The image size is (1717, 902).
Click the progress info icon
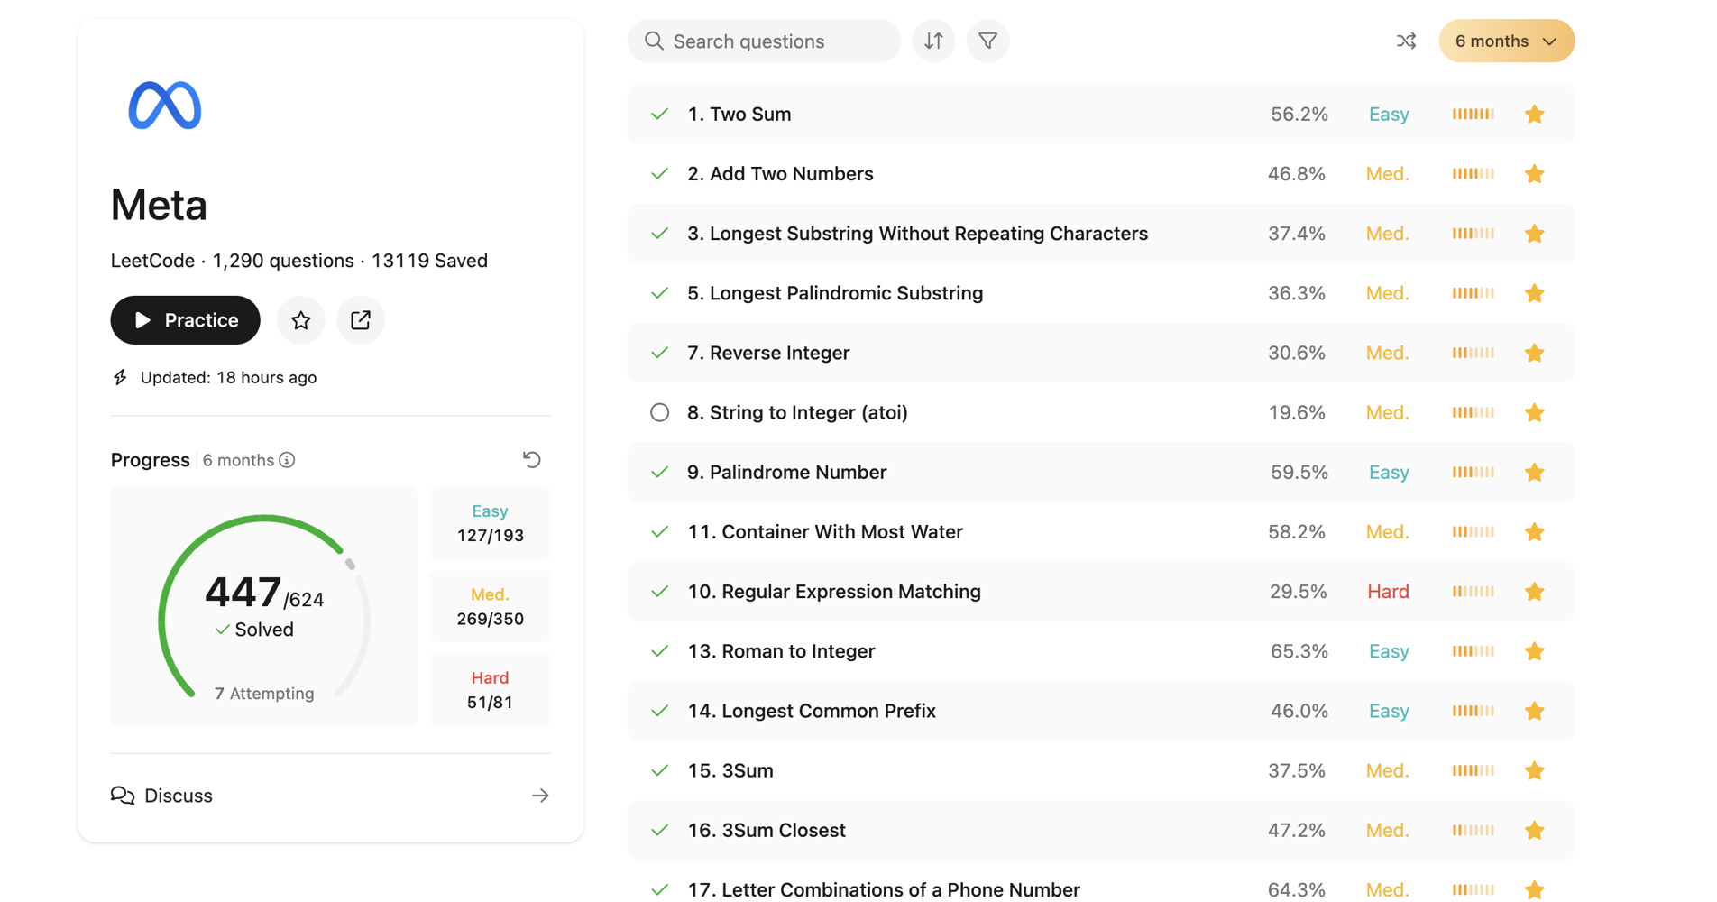(288, 460)
